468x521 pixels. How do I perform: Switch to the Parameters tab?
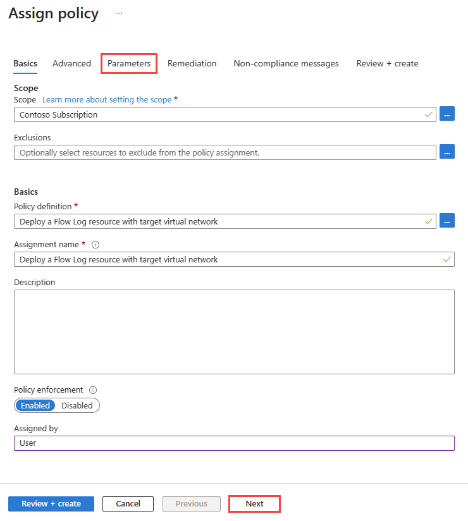[129, 63]
